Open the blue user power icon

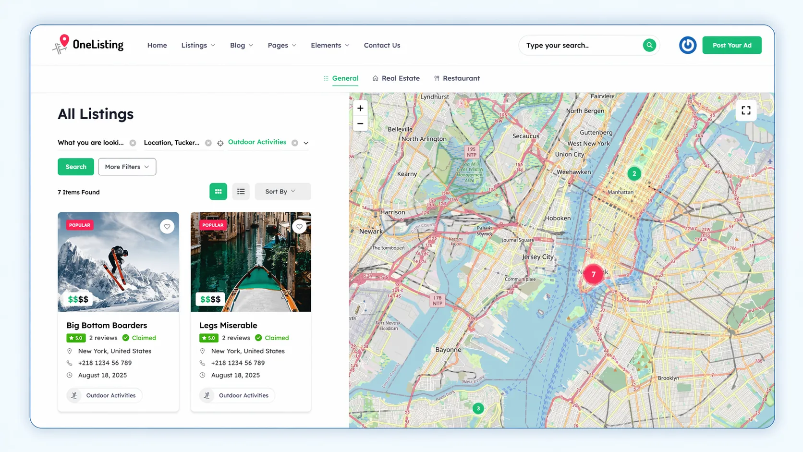pyautogui.click(x=688, y=45)
